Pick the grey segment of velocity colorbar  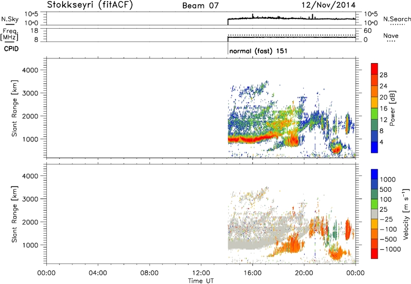(375, 214)
